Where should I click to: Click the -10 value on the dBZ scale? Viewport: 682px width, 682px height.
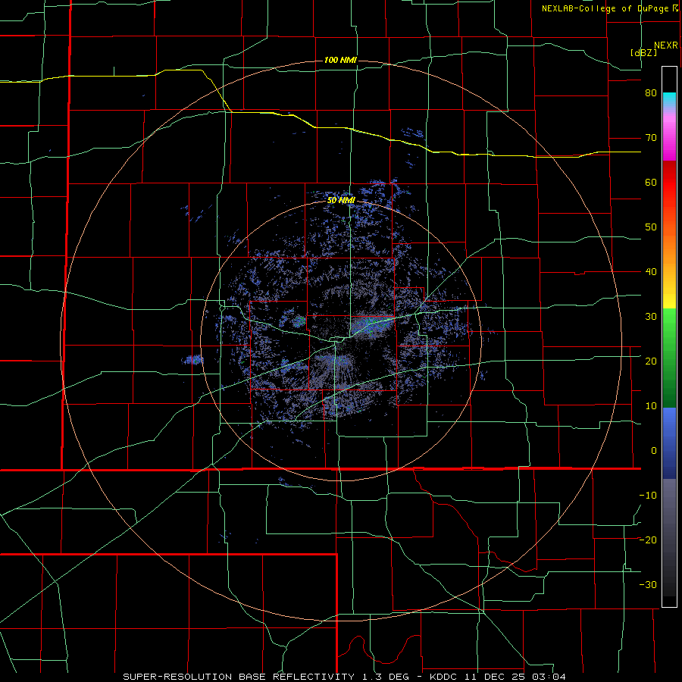[648, 496]
